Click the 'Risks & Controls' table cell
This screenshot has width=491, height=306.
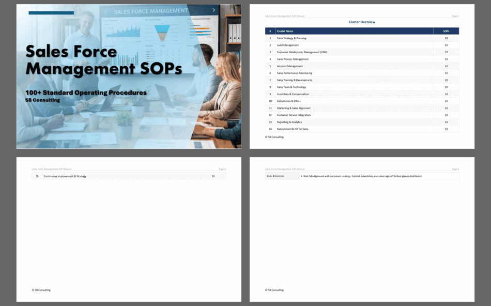point(275,176)
